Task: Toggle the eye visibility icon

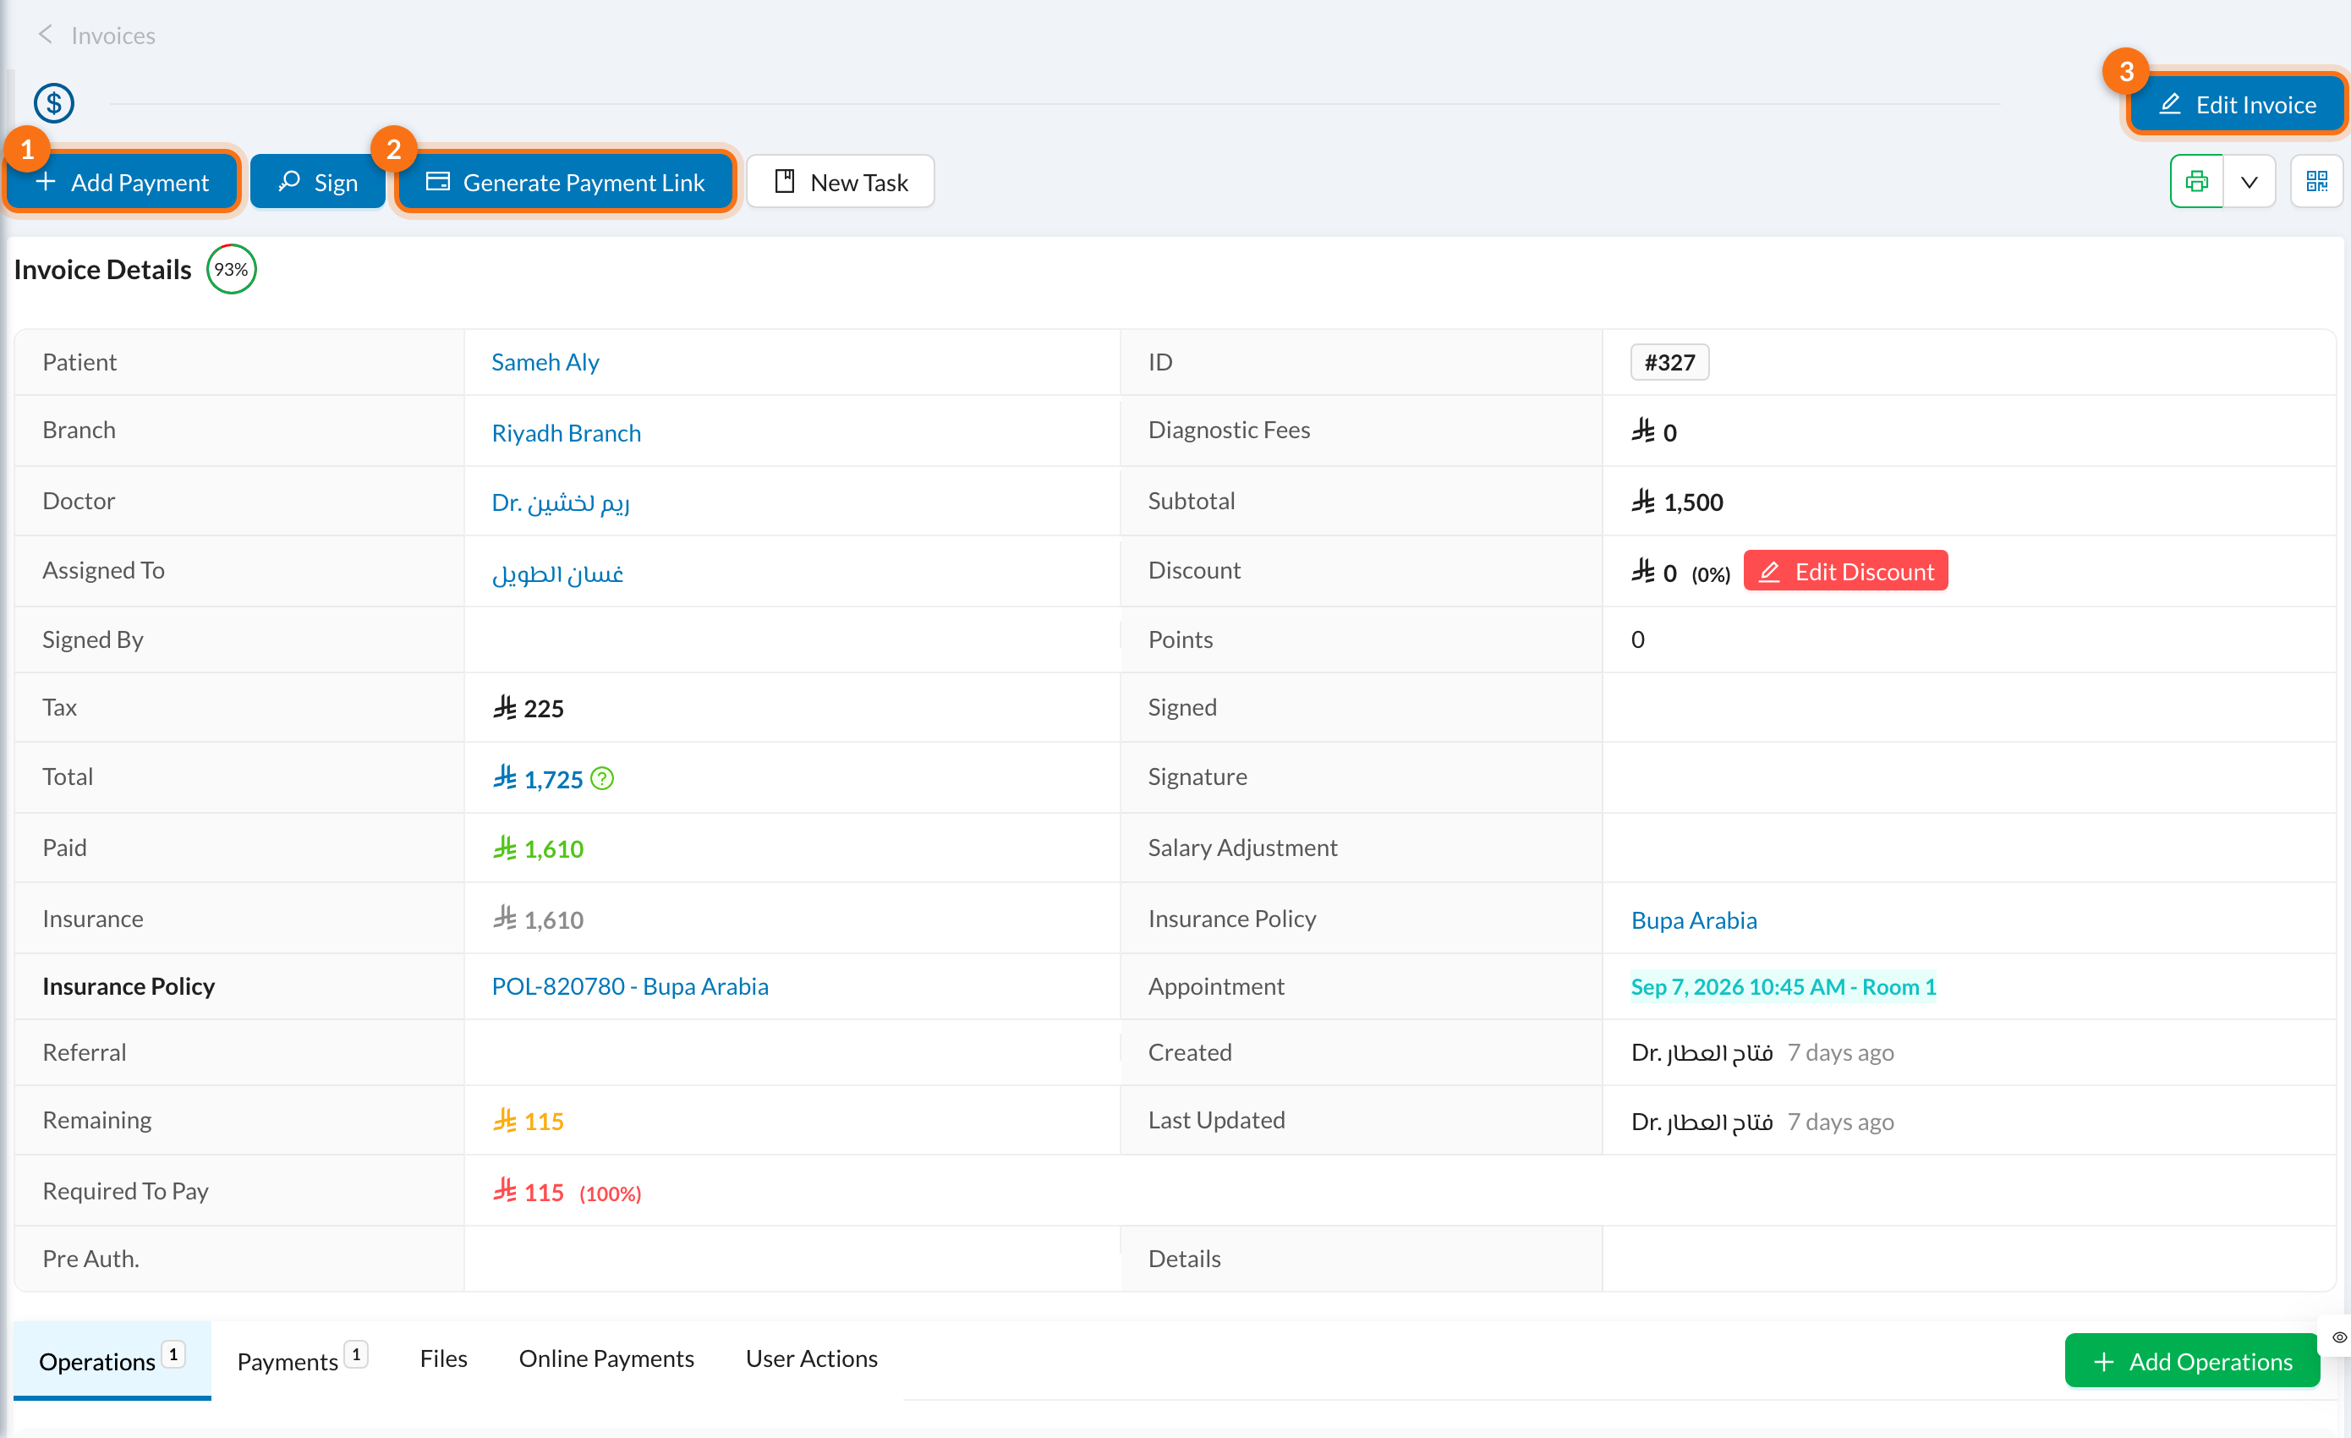Action: click(x=2338, y=1336)
